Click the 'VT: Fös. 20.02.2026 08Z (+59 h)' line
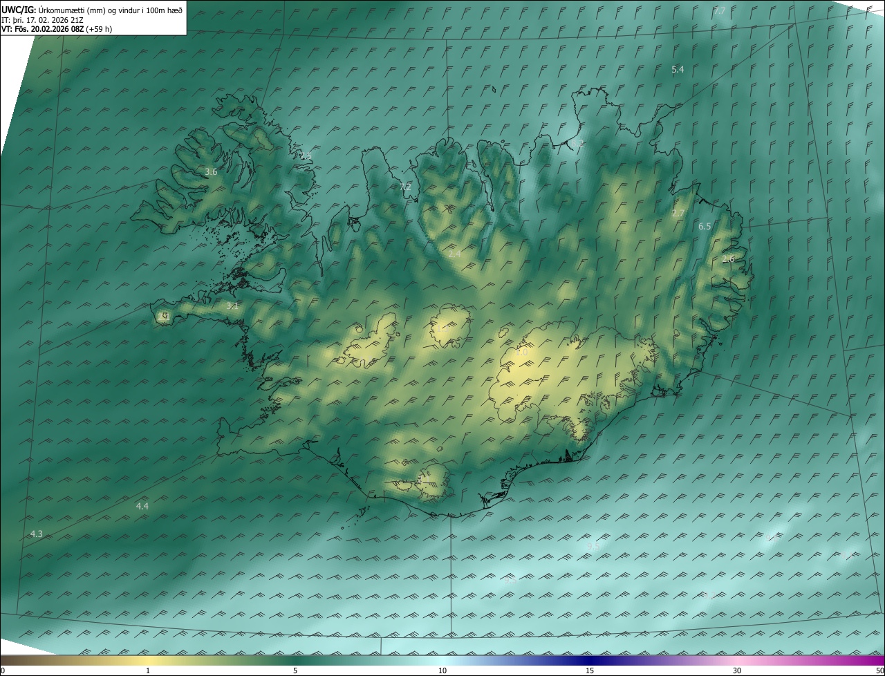Viewport: 885px width, 676px height. tap(57, 29)
